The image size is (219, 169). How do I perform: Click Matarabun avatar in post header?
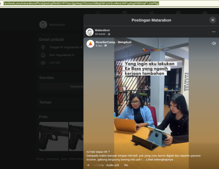pyautogui.click(x=89, y=32)
